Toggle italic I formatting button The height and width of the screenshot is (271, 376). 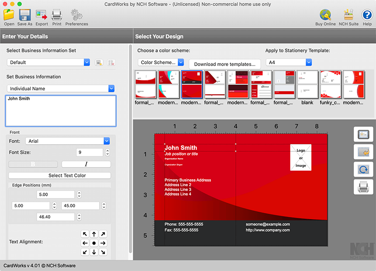click(86, 164)
